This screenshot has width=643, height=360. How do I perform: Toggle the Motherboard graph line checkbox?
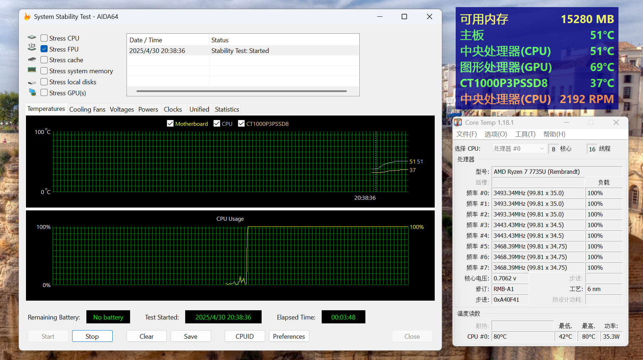[x=170, y=123]
